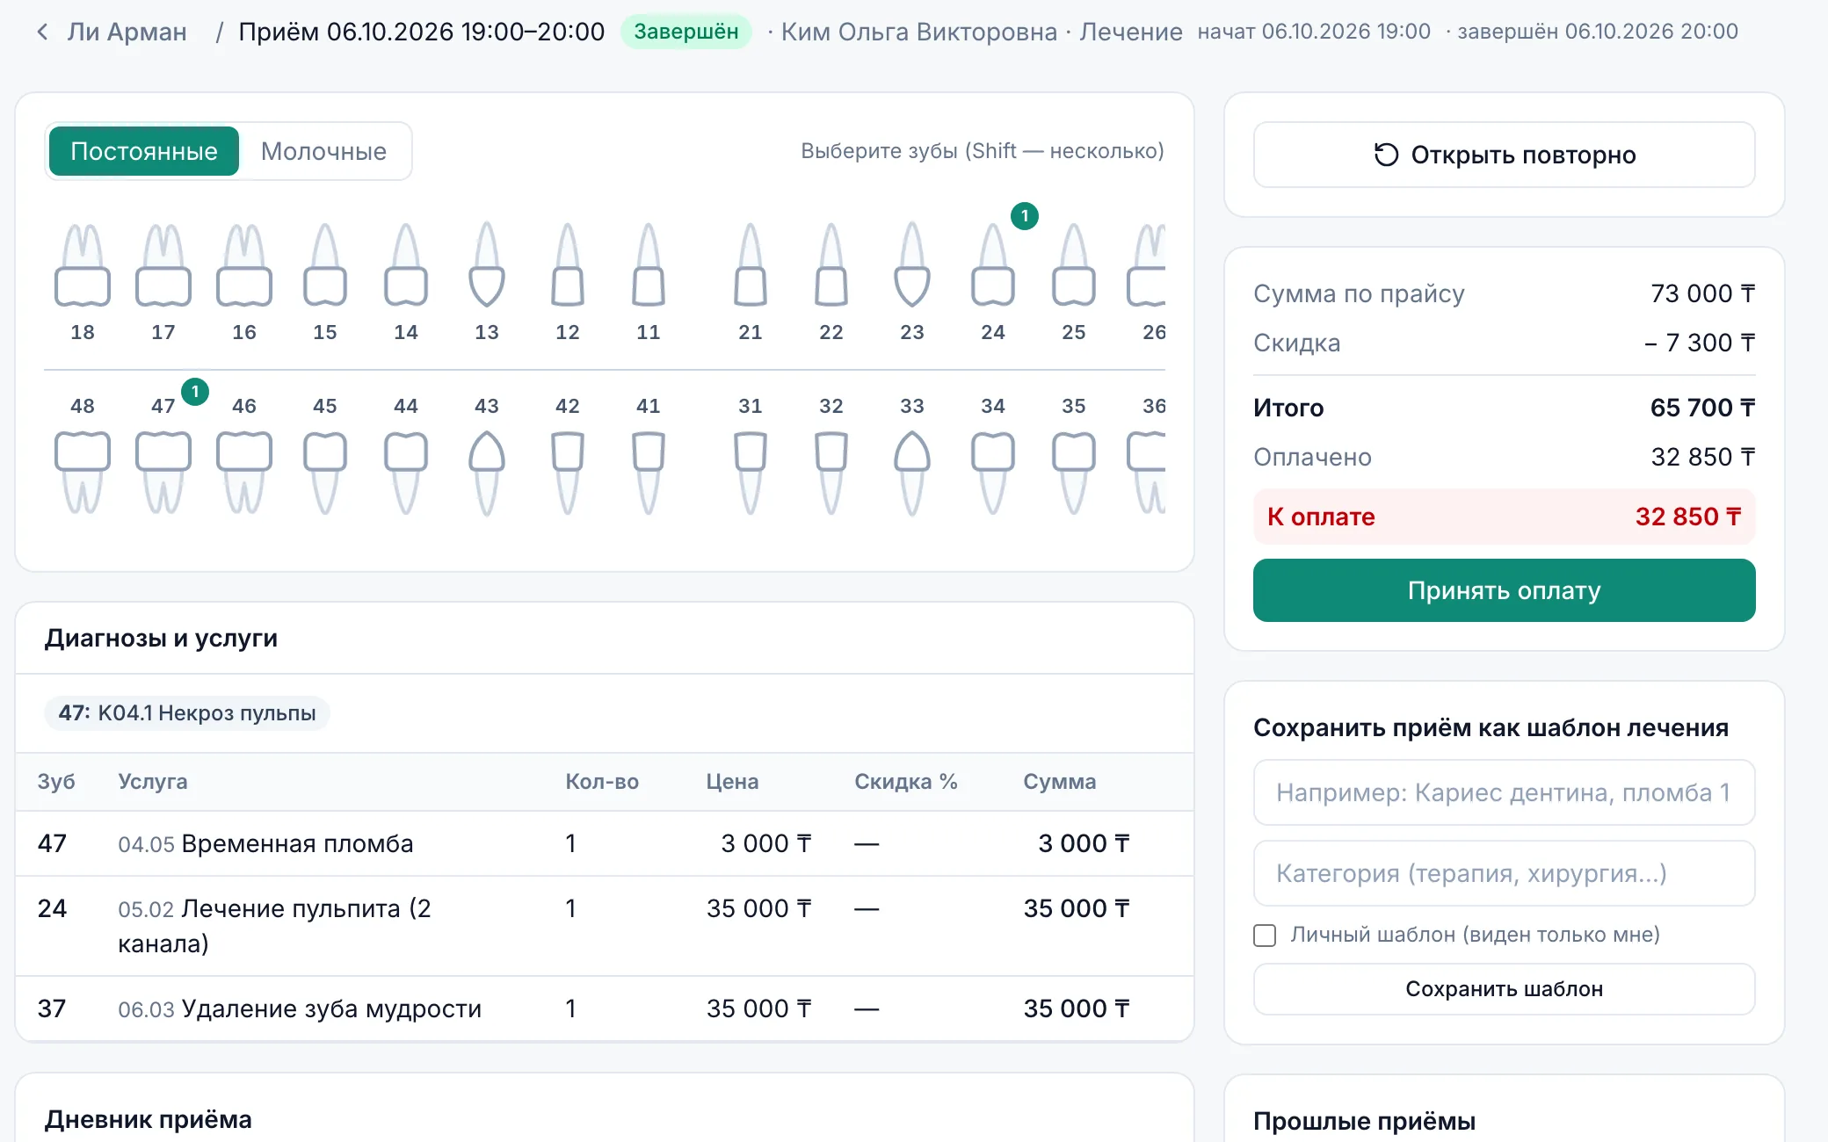Viewport: 1828px width, 1142px height.
Task: Select lower tooth 44 icon
Action: (406, 473)
